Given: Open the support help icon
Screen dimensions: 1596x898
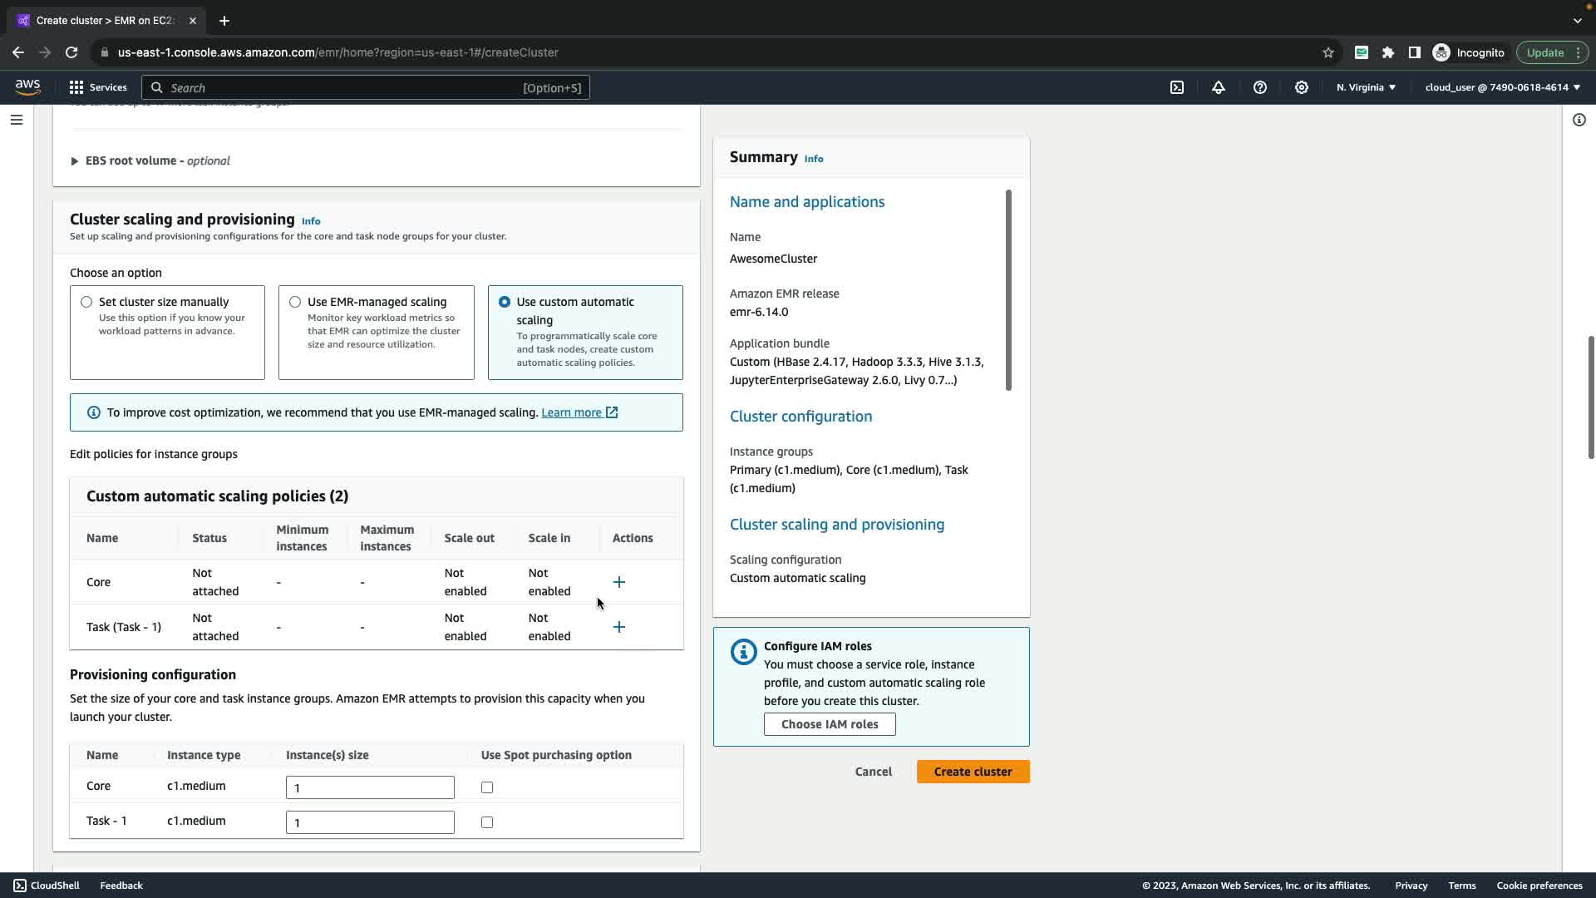Looking at the screenshot, I should pos(1260,87).
